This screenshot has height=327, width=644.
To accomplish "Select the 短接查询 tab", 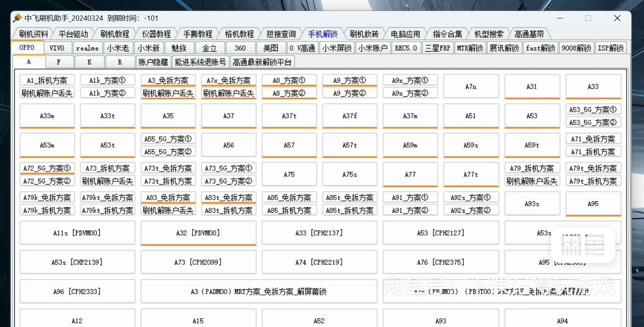I will click(281, 34).
